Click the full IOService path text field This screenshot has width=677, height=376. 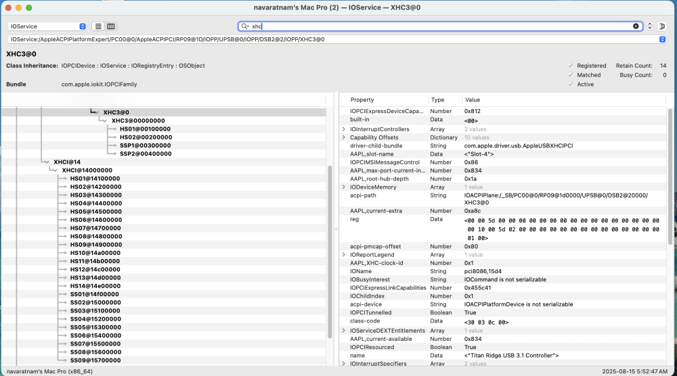[332, 39]
